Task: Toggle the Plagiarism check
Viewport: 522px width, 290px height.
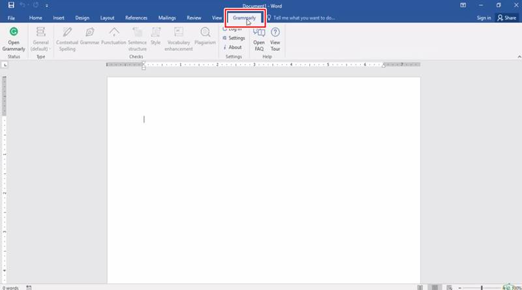Action: [205, 36]
